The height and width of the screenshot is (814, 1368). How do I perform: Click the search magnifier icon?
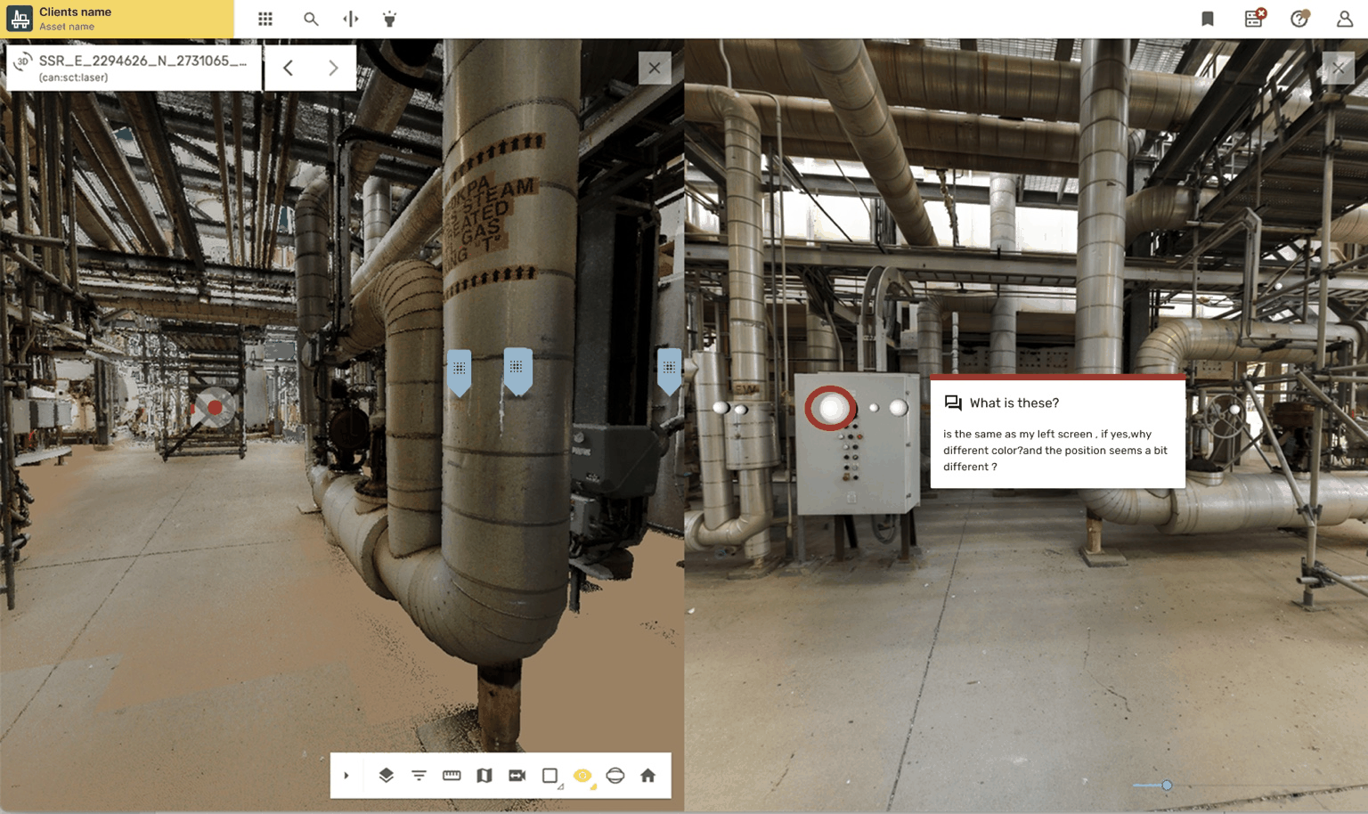(310, 19)
